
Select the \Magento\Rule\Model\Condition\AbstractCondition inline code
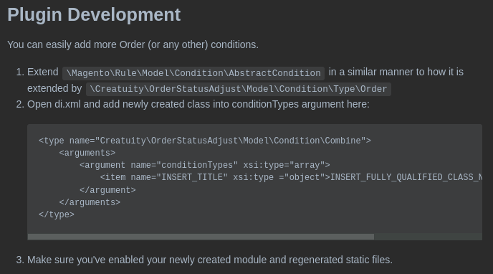(x=193, y=73)
